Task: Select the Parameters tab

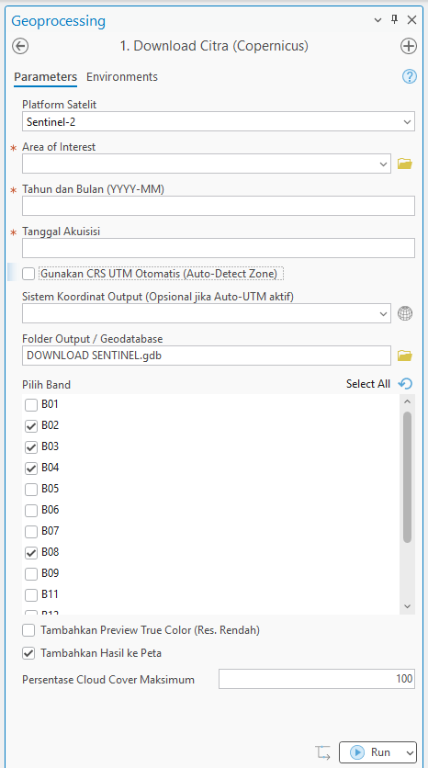Action: click(46, 77)
